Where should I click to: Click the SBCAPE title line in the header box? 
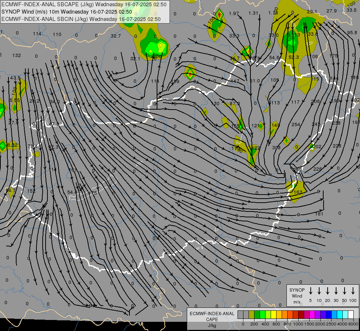[84, 4]
